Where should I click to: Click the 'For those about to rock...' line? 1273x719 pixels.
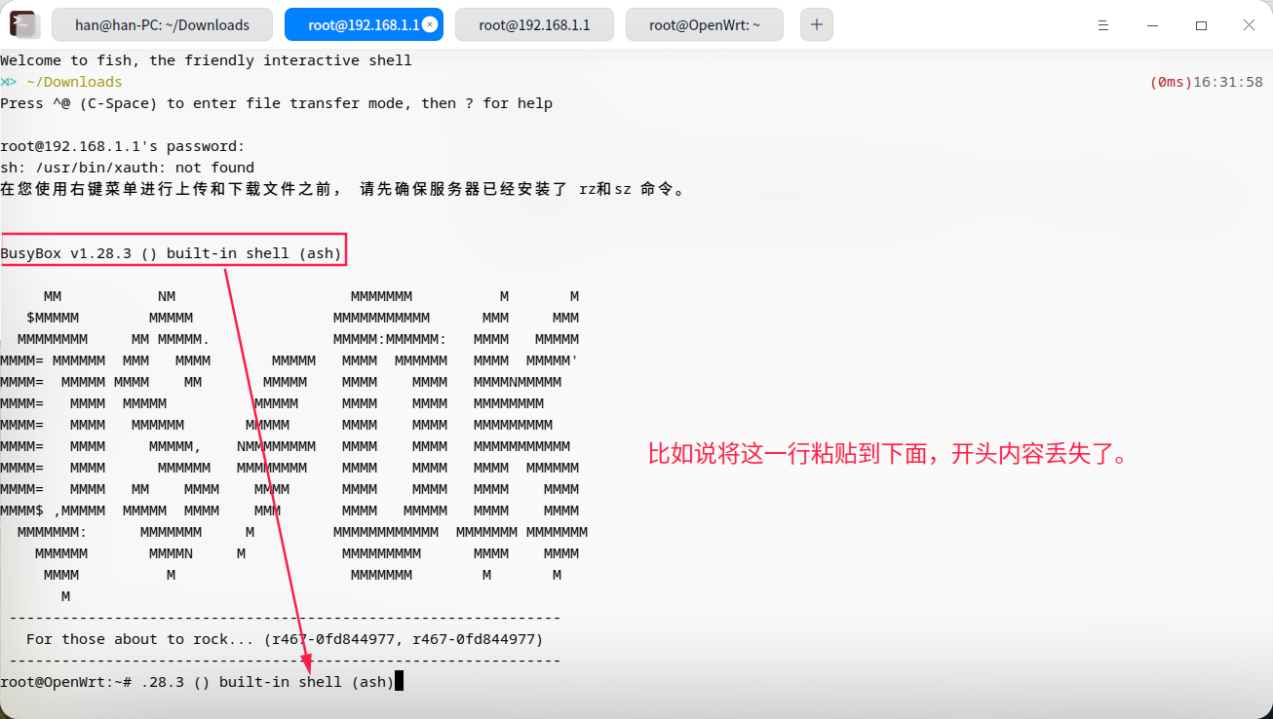click(285, 639)
